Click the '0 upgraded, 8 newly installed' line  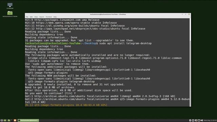75,84
